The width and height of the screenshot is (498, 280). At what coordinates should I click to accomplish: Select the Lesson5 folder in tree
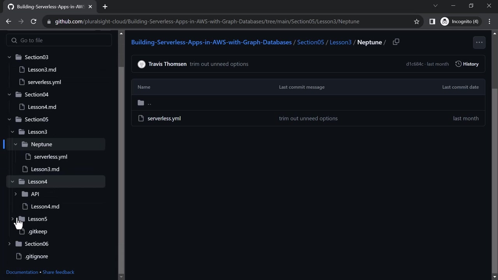pos(37,219)
